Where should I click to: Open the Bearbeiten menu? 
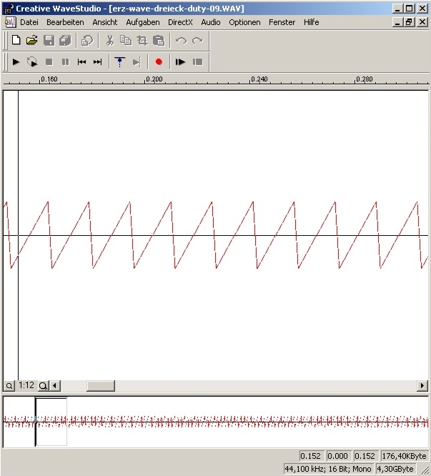(x=65, y=22)
